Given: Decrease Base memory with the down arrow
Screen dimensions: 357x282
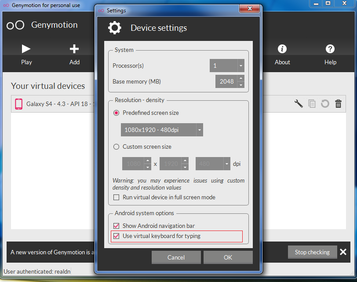Looking at the screenshot, I should 241,85.
